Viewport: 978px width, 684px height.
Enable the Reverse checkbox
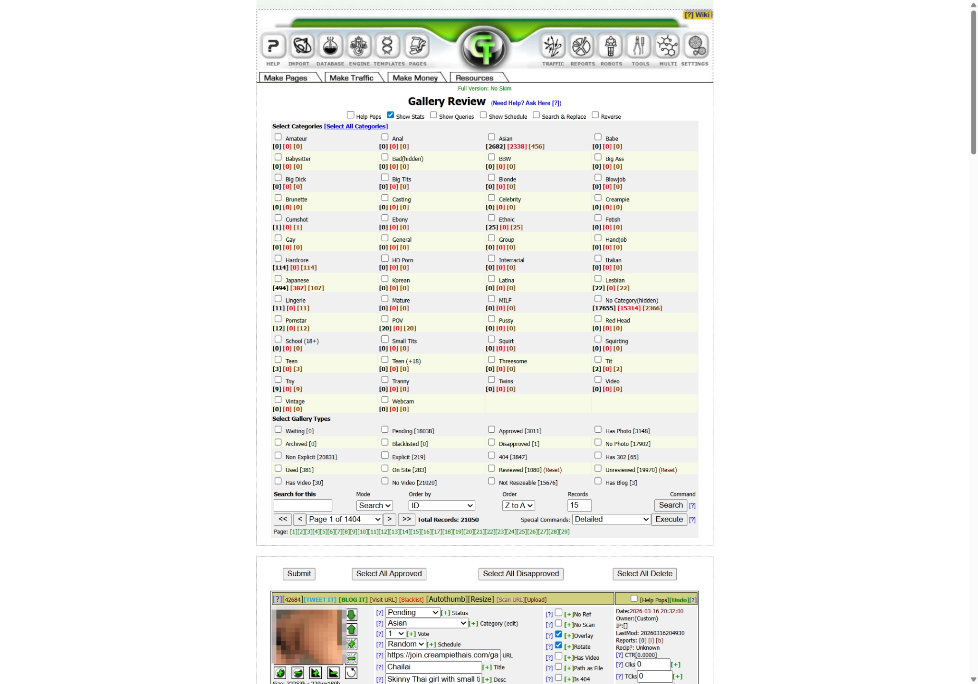click(x=595, y=115)
